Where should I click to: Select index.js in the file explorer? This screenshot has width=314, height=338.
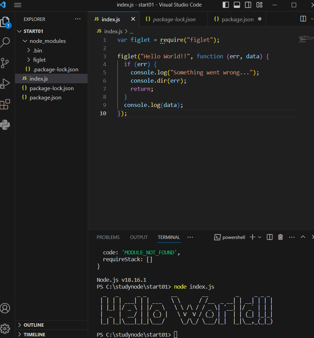(x=51, y=79)
